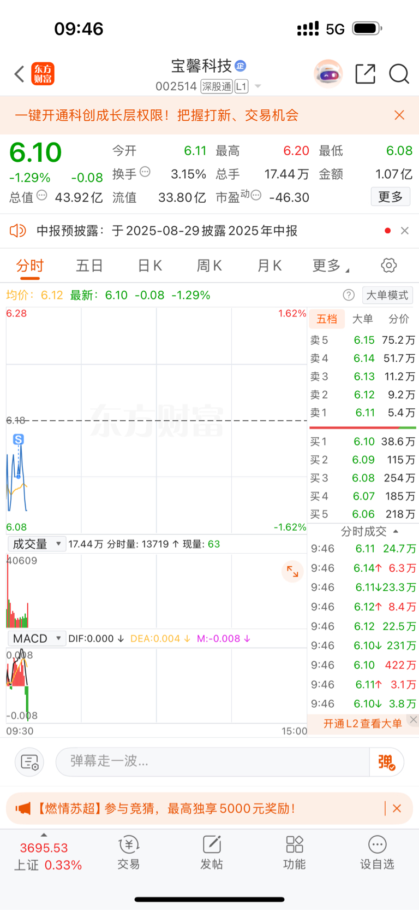Tap the back arrow icon
Viewport: 419px width, 910px height.
coord(19,74)
